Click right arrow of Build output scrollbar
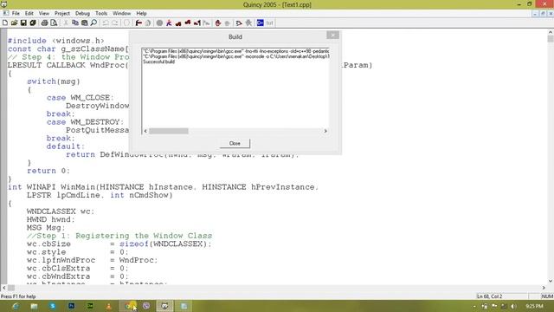This screenshot has height=312, width=554. [325, 131]
